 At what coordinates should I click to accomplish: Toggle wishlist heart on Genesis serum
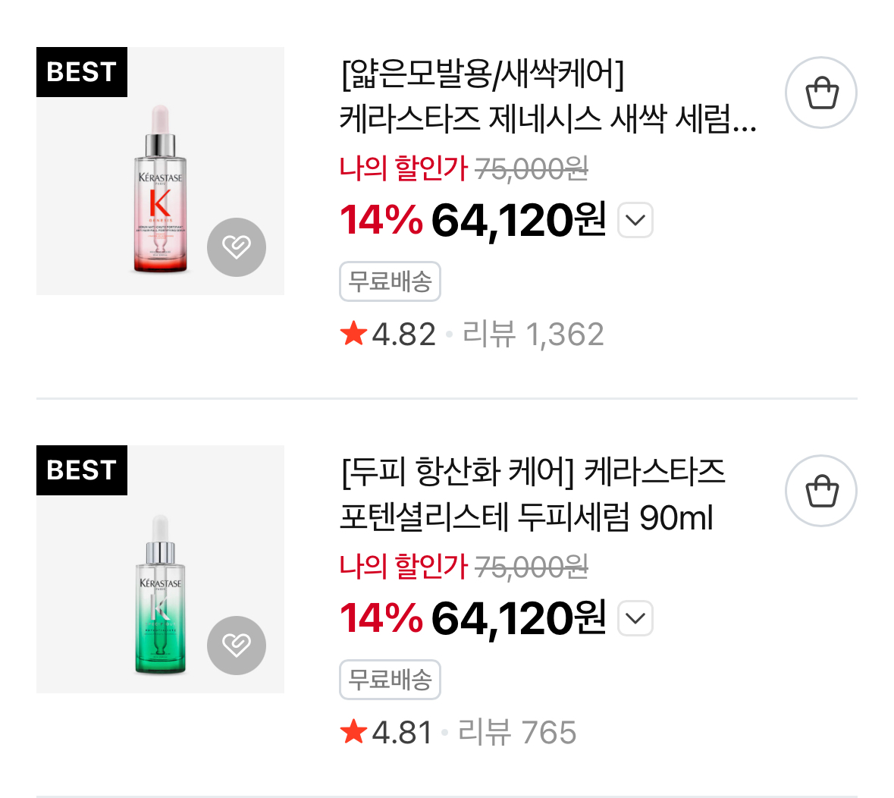click(x=237, y=247)
